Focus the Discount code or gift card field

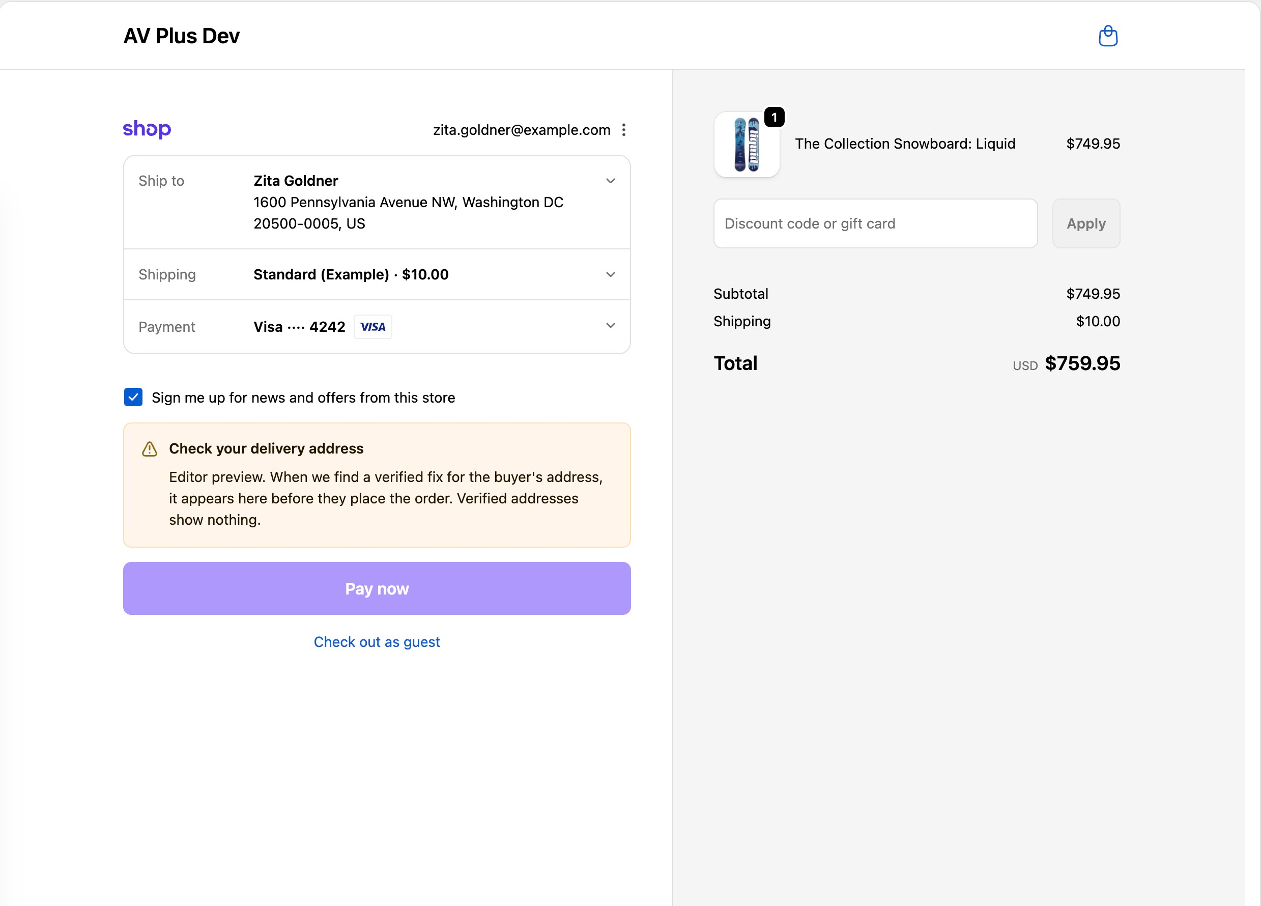(x=875, y=223)
